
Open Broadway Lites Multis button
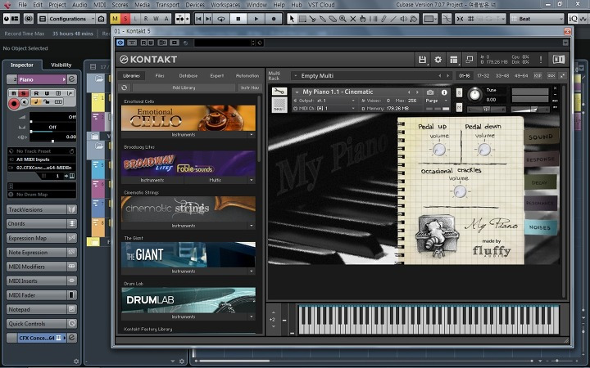click(215, 180)
